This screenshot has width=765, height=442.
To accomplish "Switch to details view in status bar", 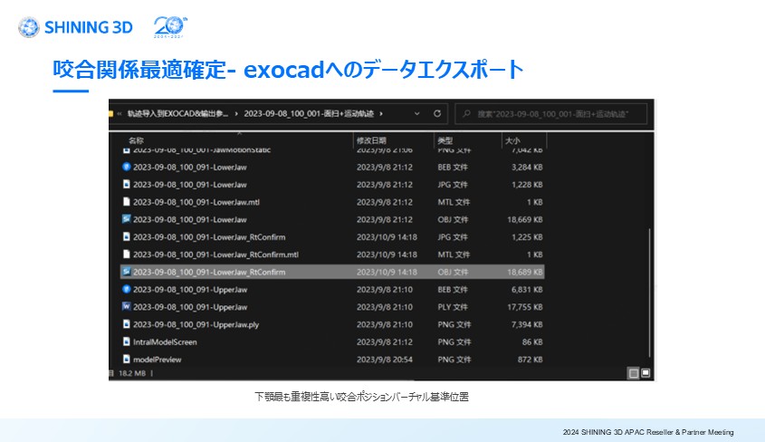I will pyautogui.click(x=633, y=373).
